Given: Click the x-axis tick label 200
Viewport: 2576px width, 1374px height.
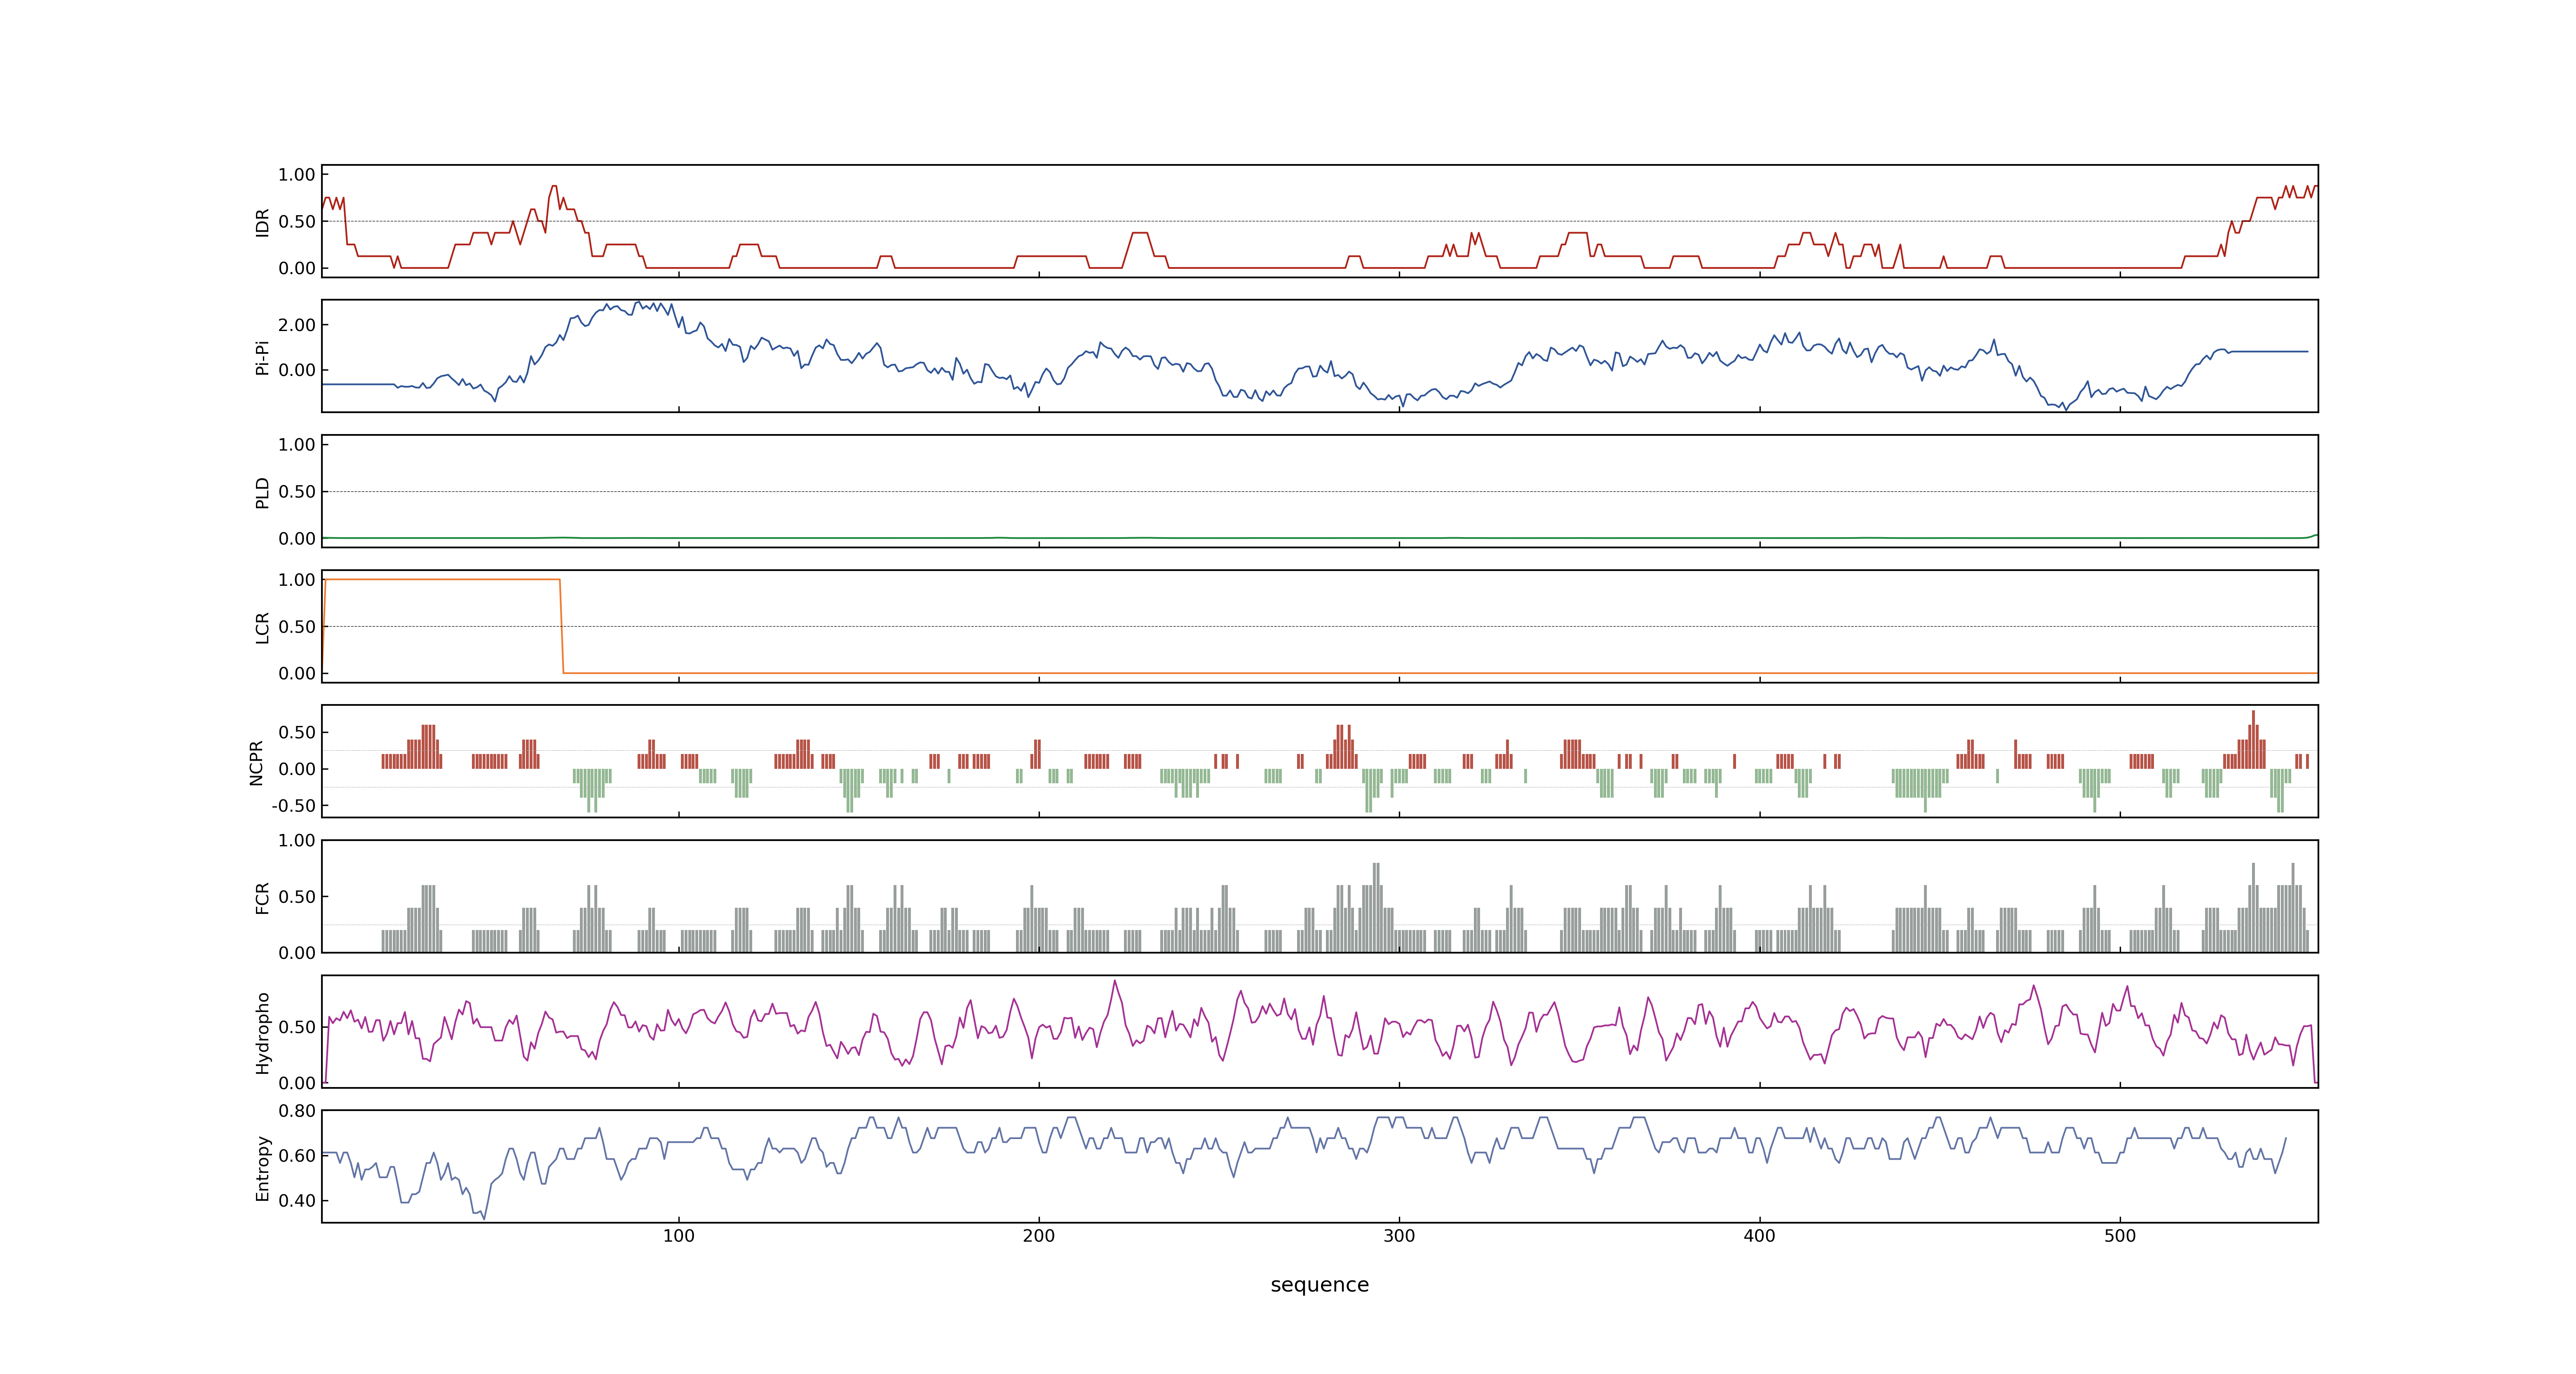Looking at the screenshot, I should click(1039, 1236).
